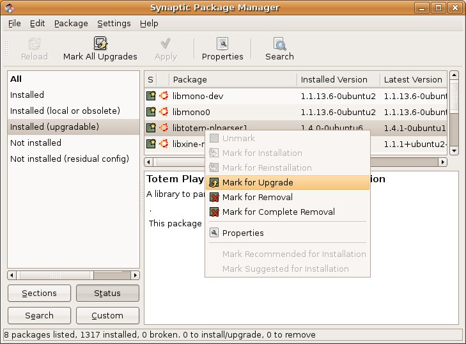Click the Mark for Removal icon in the context menu

(214, 197)
